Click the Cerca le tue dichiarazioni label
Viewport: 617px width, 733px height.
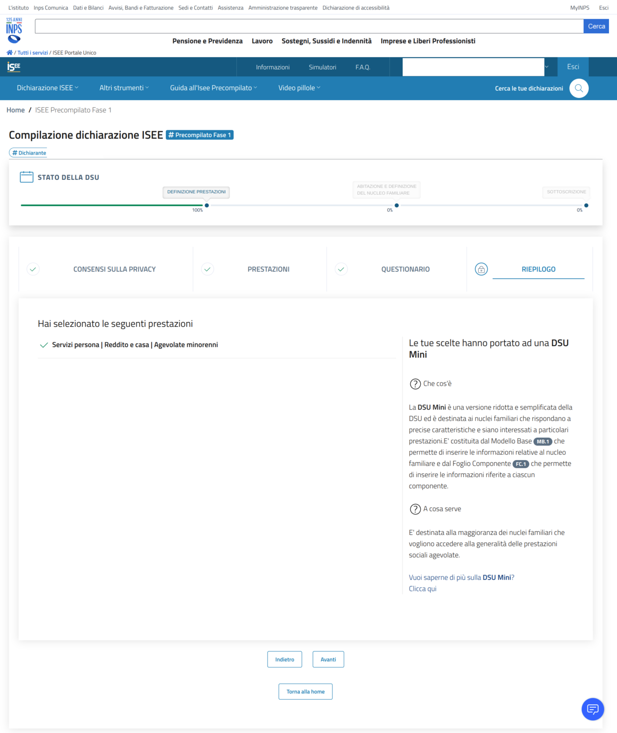click(529, 88)
